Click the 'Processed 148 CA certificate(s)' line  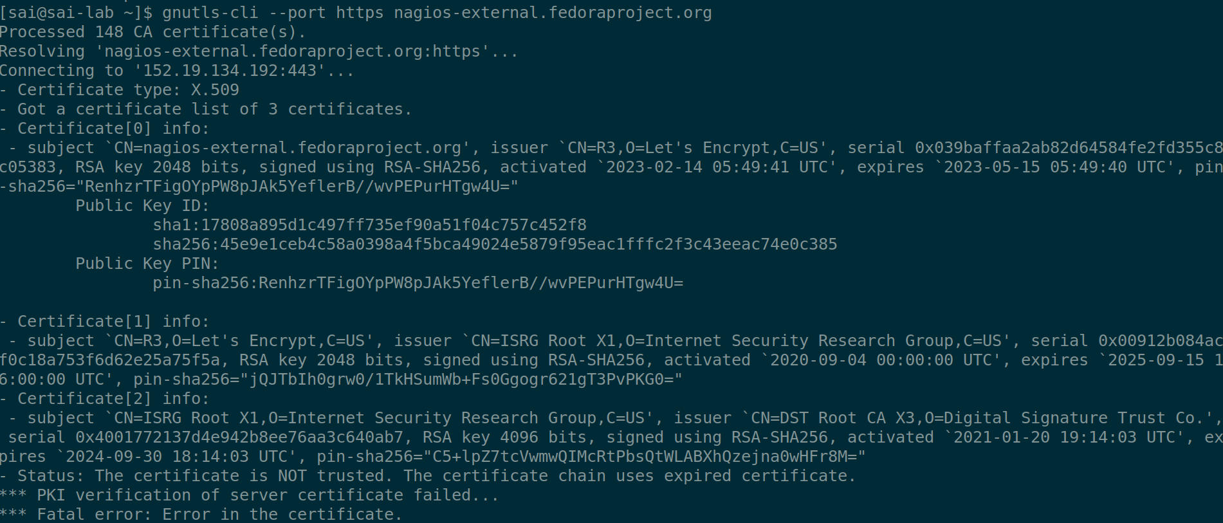coord(153,32)
